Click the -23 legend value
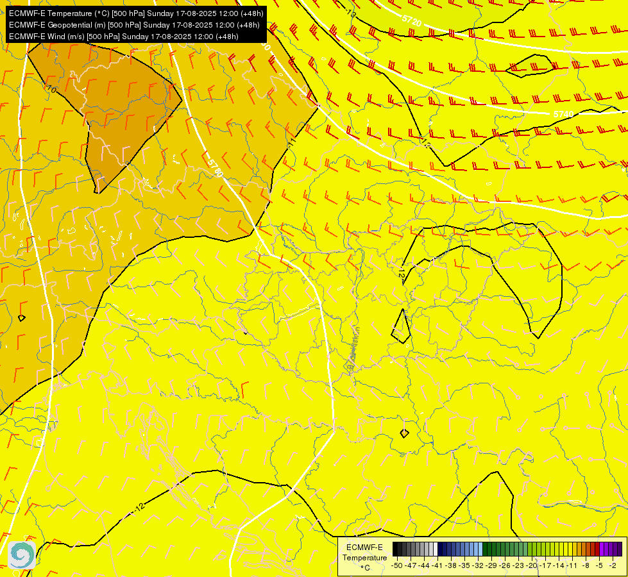 518,566
